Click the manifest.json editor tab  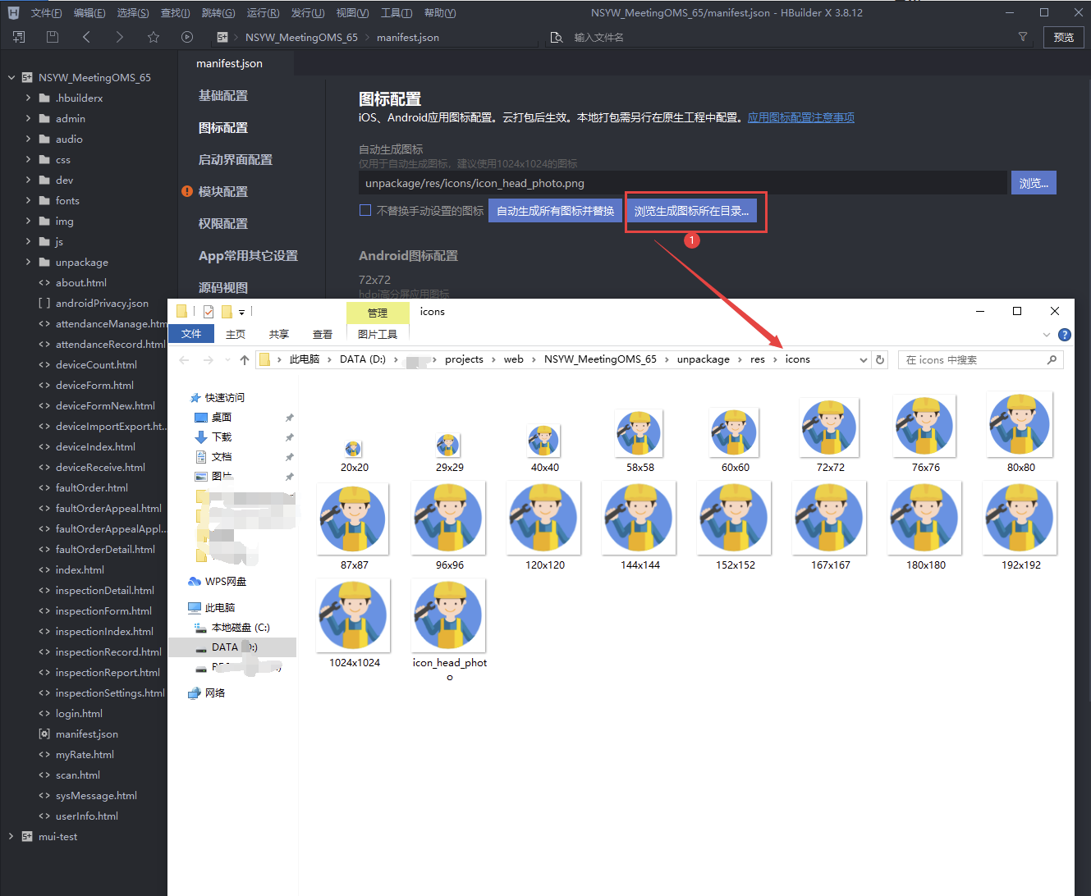[x=229, y=63]
